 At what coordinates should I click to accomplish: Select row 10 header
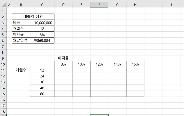point(3,64)
